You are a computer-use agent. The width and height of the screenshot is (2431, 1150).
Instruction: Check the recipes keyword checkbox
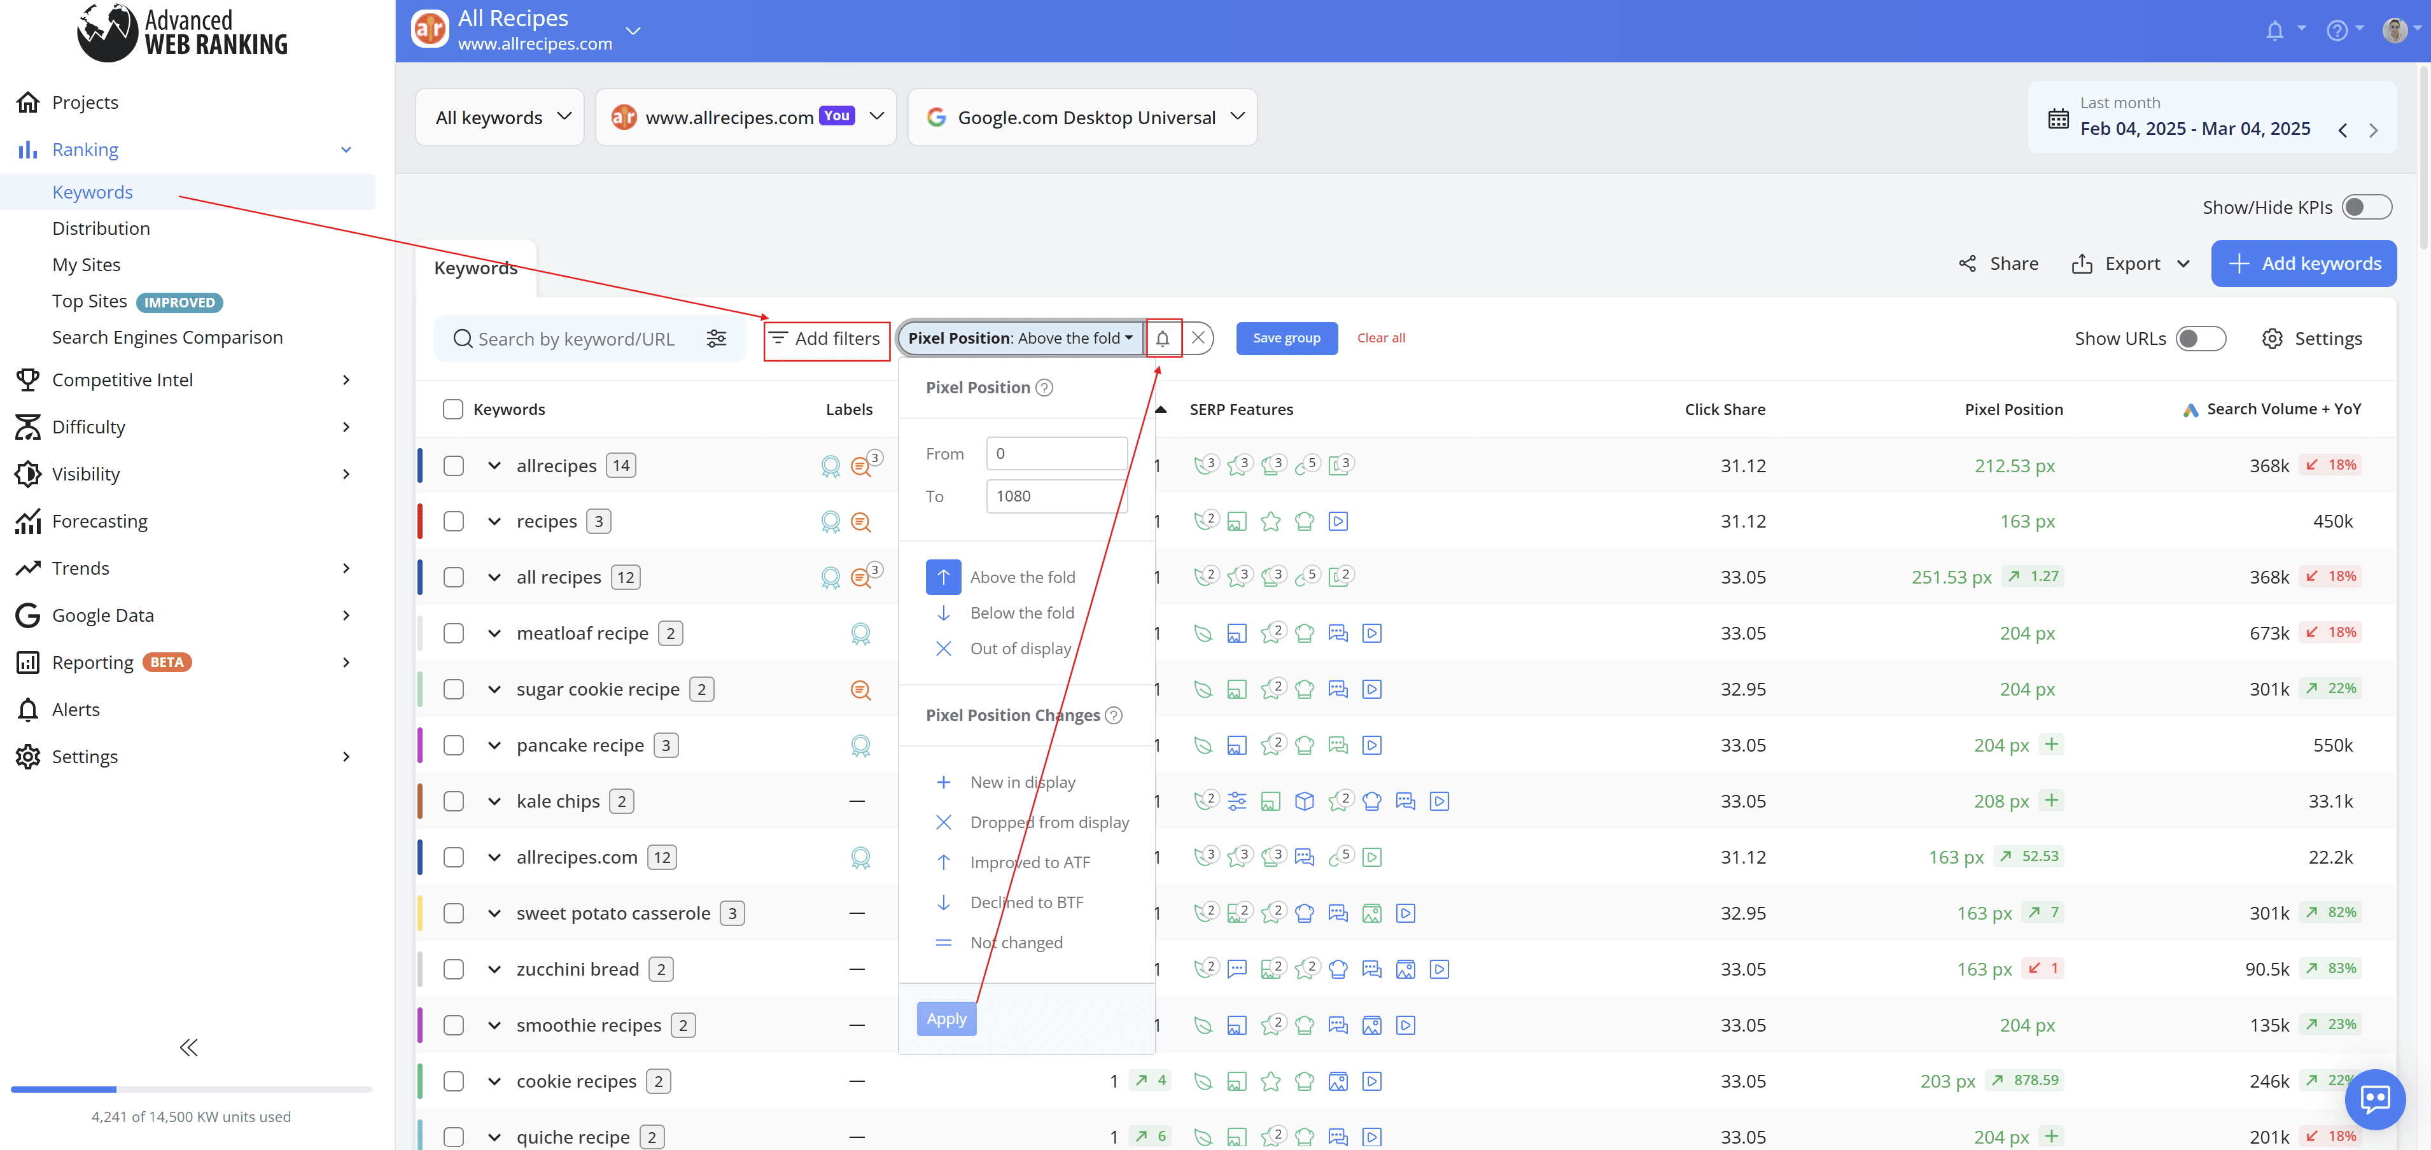coord(453,522)
